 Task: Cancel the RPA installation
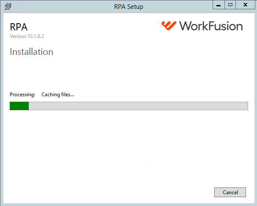click(x=230, y=192)
